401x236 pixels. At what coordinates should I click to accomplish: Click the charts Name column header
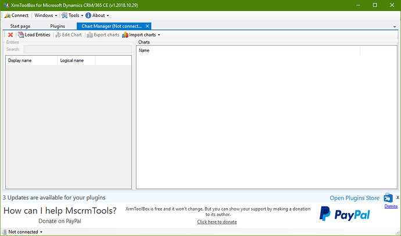click(248, 50)
